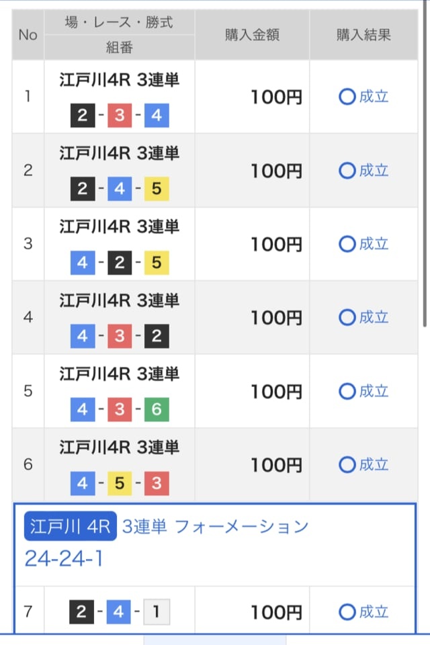Viewport: 430px width, 645px height.
Task: Click the blue circle icon in row 3 result
Action: (347, 244)
